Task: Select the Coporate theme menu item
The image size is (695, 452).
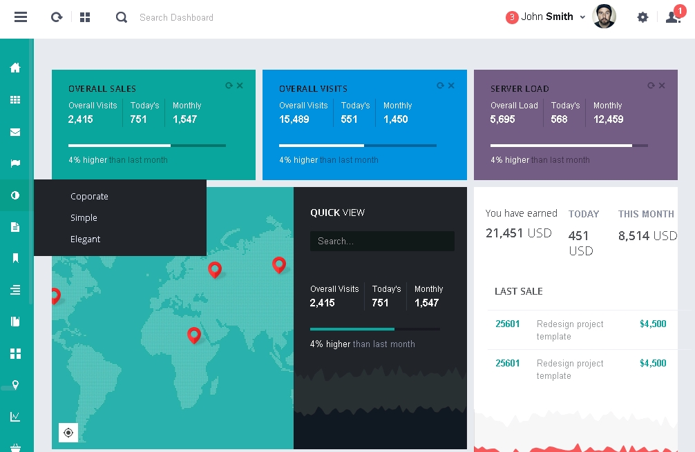Action: 89,197
